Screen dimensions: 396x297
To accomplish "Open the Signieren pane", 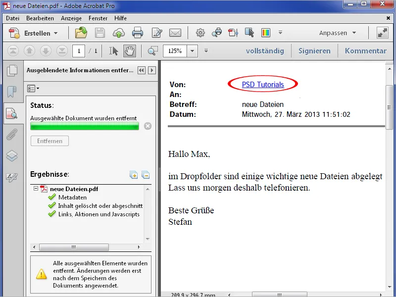I will [314, 51].
